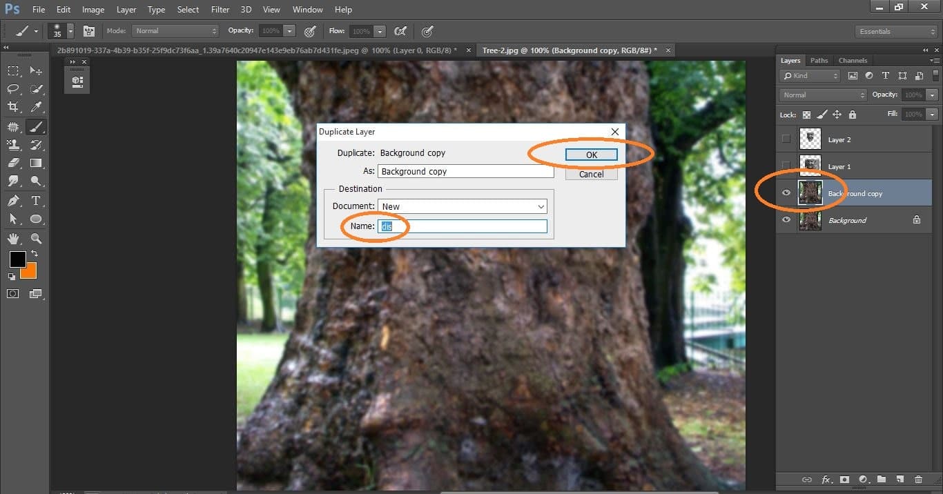
Task: Cancel the Duplicate Layer dialog
Action: pyautogui.click(x=591, y=173)
